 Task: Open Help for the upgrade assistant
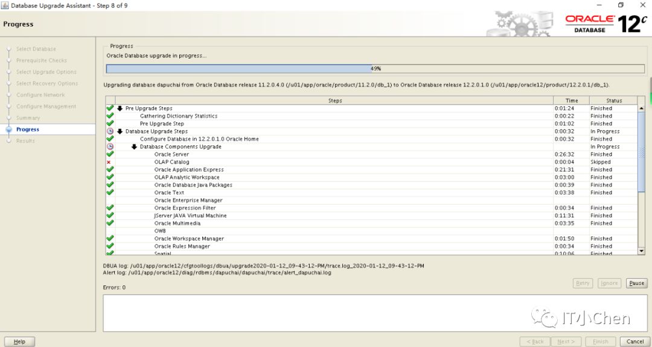(x=19, y=342)
